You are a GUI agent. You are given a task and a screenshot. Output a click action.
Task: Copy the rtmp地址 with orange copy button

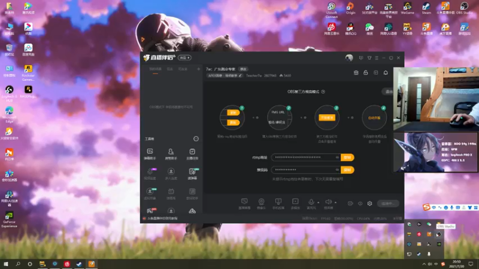pos(347,157)
